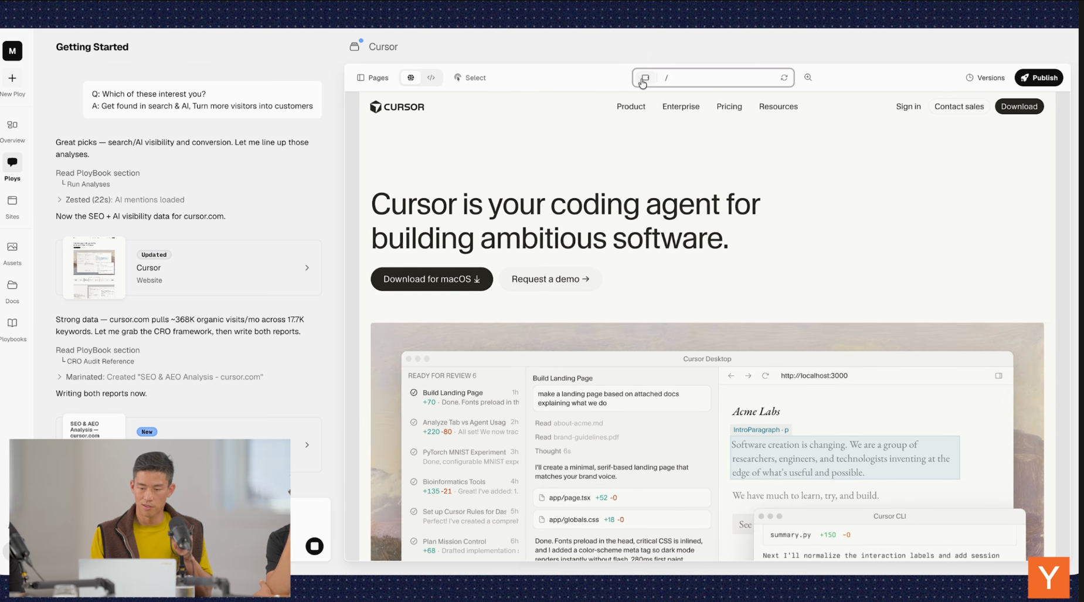Viewport: 1084px width, 602px height.
Task: Click the IntroParagraph p tag label
Action: click(760, 430)
